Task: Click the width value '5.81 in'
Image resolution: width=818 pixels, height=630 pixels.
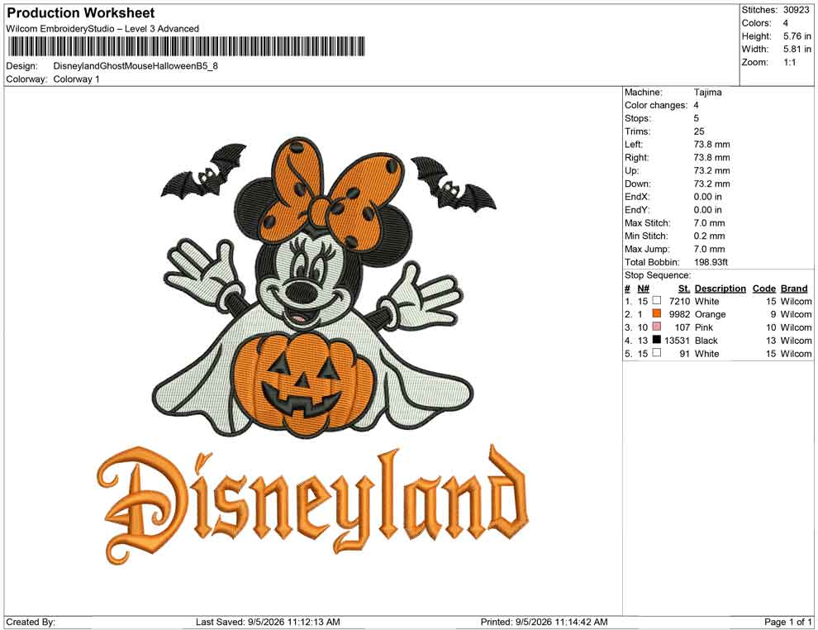Action: click(x=797, y=49)
